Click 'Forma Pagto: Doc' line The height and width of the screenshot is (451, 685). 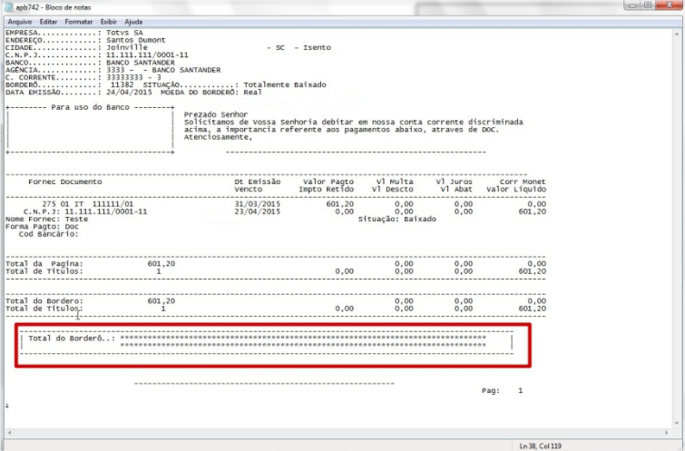coord(42,226)
